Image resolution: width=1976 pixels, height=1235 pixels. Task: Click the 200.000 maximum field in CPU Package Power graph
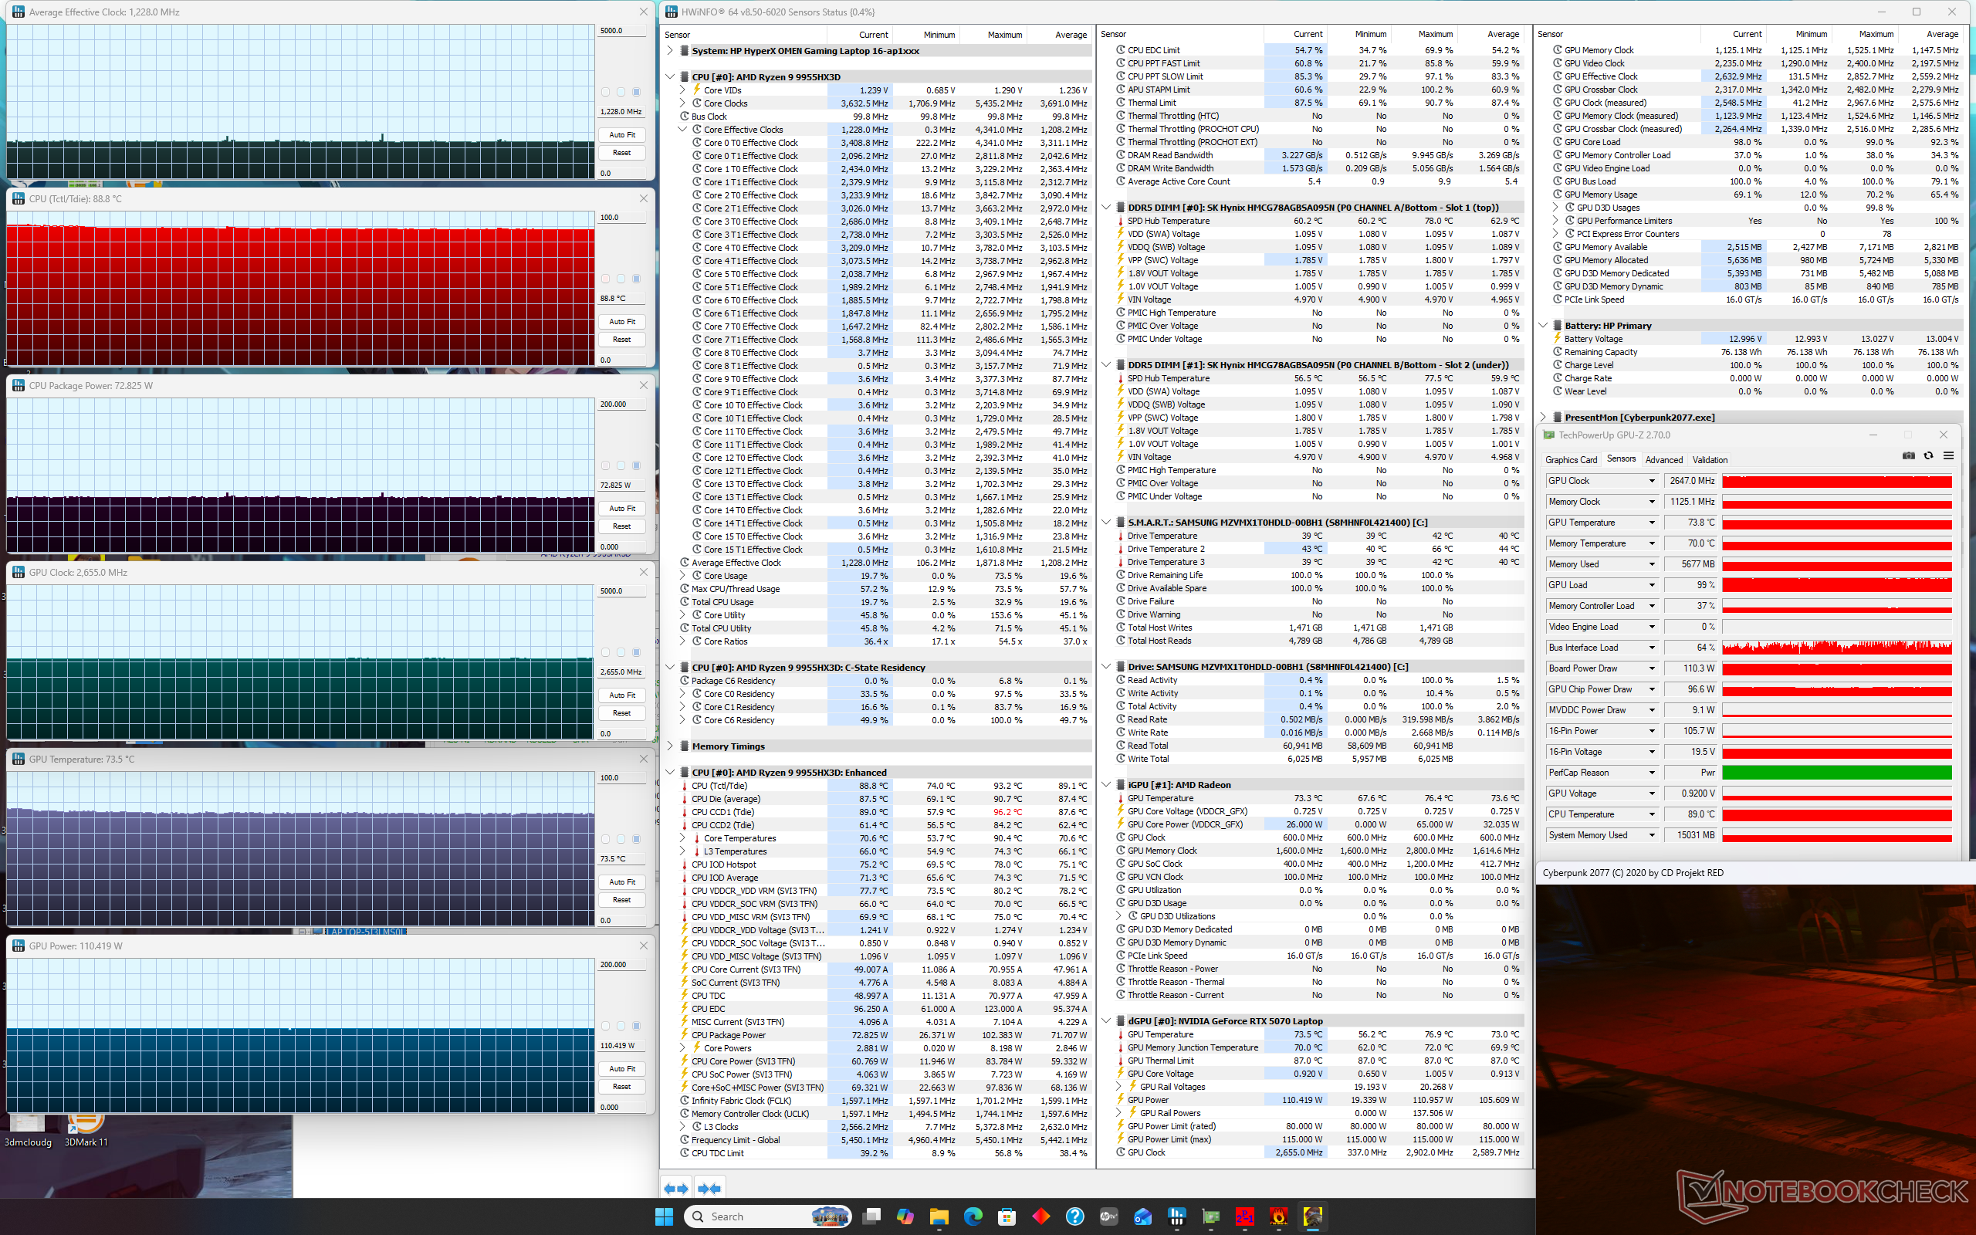tap(621, 404)
